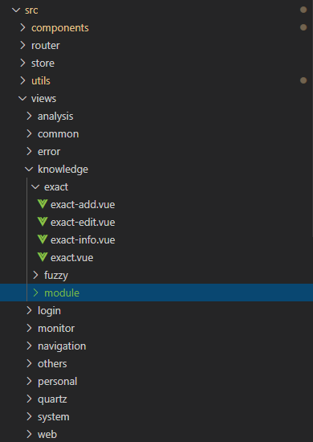Open the exact-edit.vue file

tap(83, 222)
